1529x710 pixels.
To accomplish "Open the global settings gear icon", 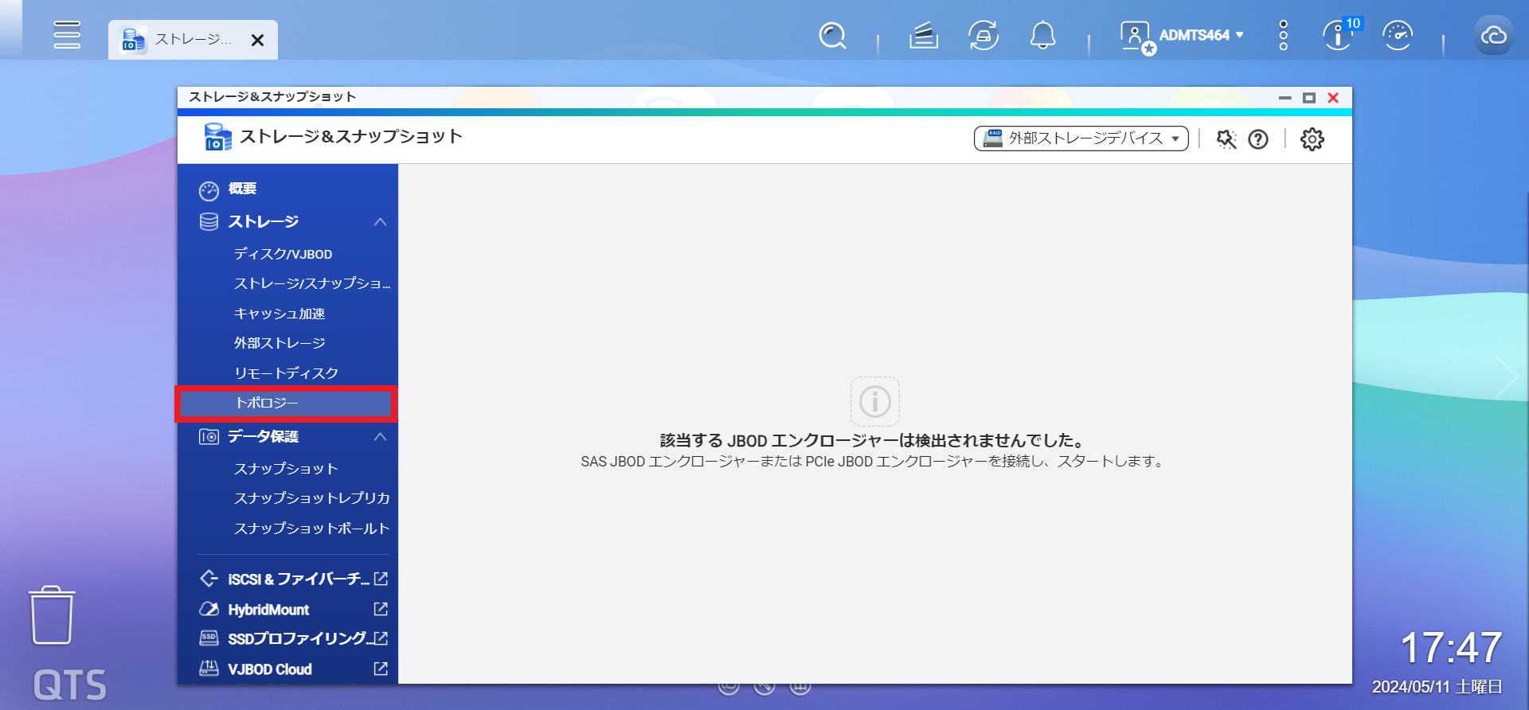I will [x=1312, y=139].
